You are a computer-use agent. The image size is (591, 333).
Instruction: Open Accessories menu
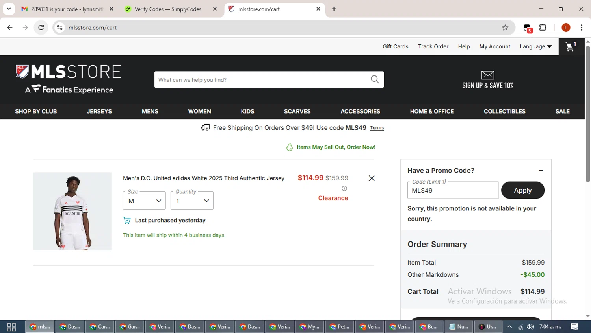(361, 111)
